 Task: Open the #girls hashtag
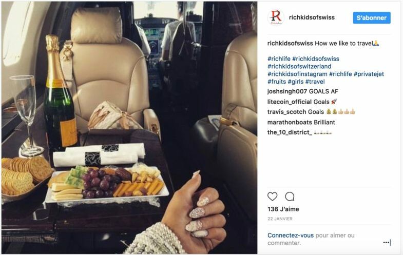[296, 82]
